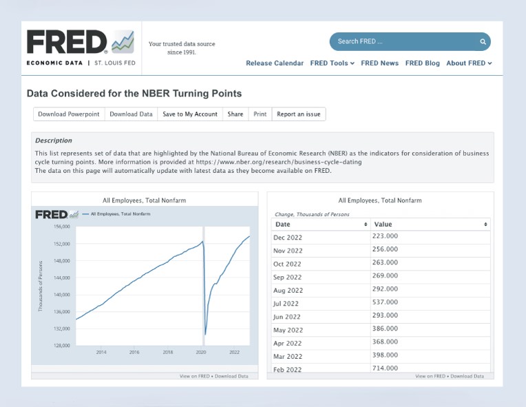This screenshot has height=407, width=526.
Task: Click the nber.org business-cycle-dating URL text
Action: (x=279, y=162)
